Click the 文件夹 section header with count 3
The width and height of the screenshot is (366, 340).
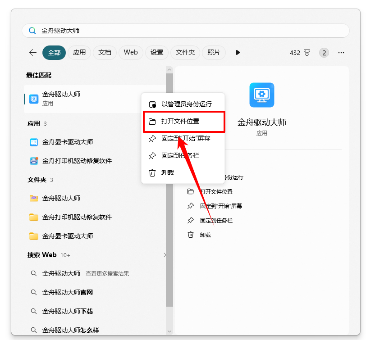[40, 180]
